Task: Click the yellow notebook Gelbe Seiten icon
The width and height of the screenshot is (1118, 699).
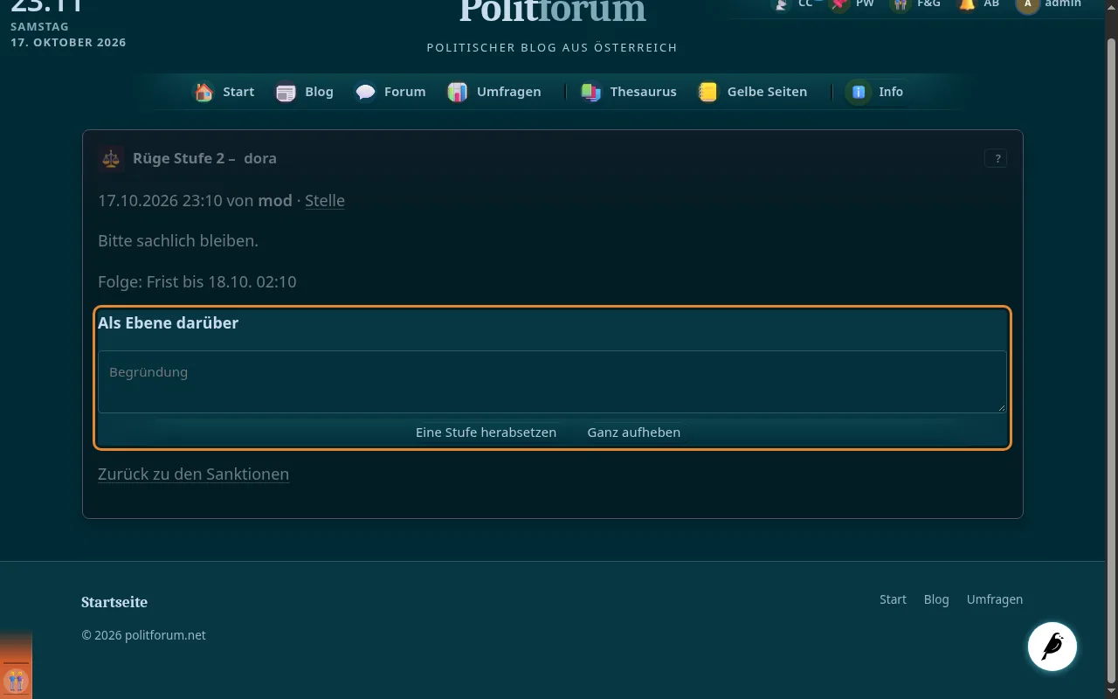Action: click(708, 92)
